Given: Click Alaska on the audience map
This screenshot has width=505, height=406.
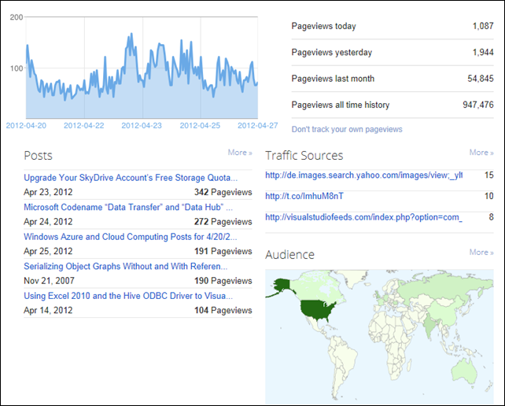Looking at the screenshot, I should (x=282, y=285).
